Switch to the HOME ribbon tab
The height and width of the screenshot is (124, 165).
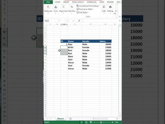57,2
